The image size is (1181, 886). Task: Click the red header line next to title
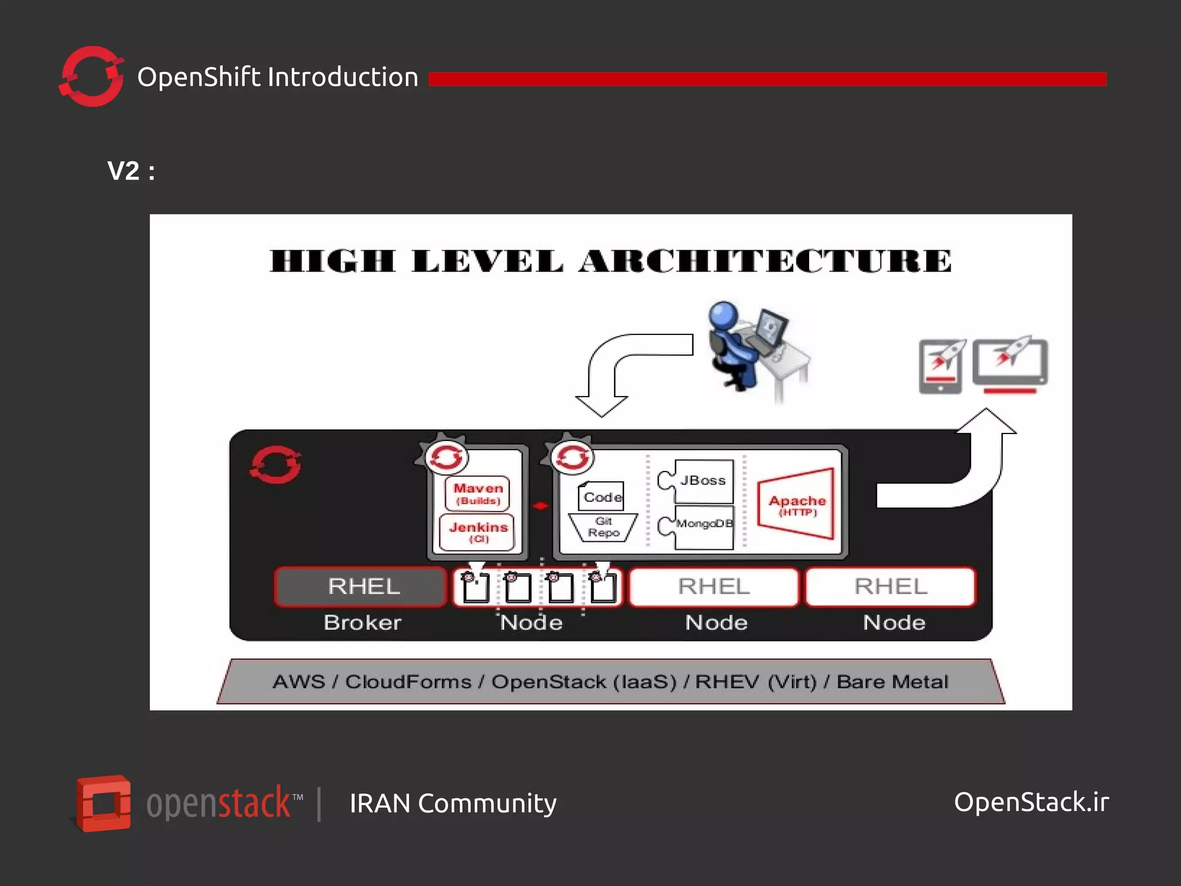click(x=768, y=79)
